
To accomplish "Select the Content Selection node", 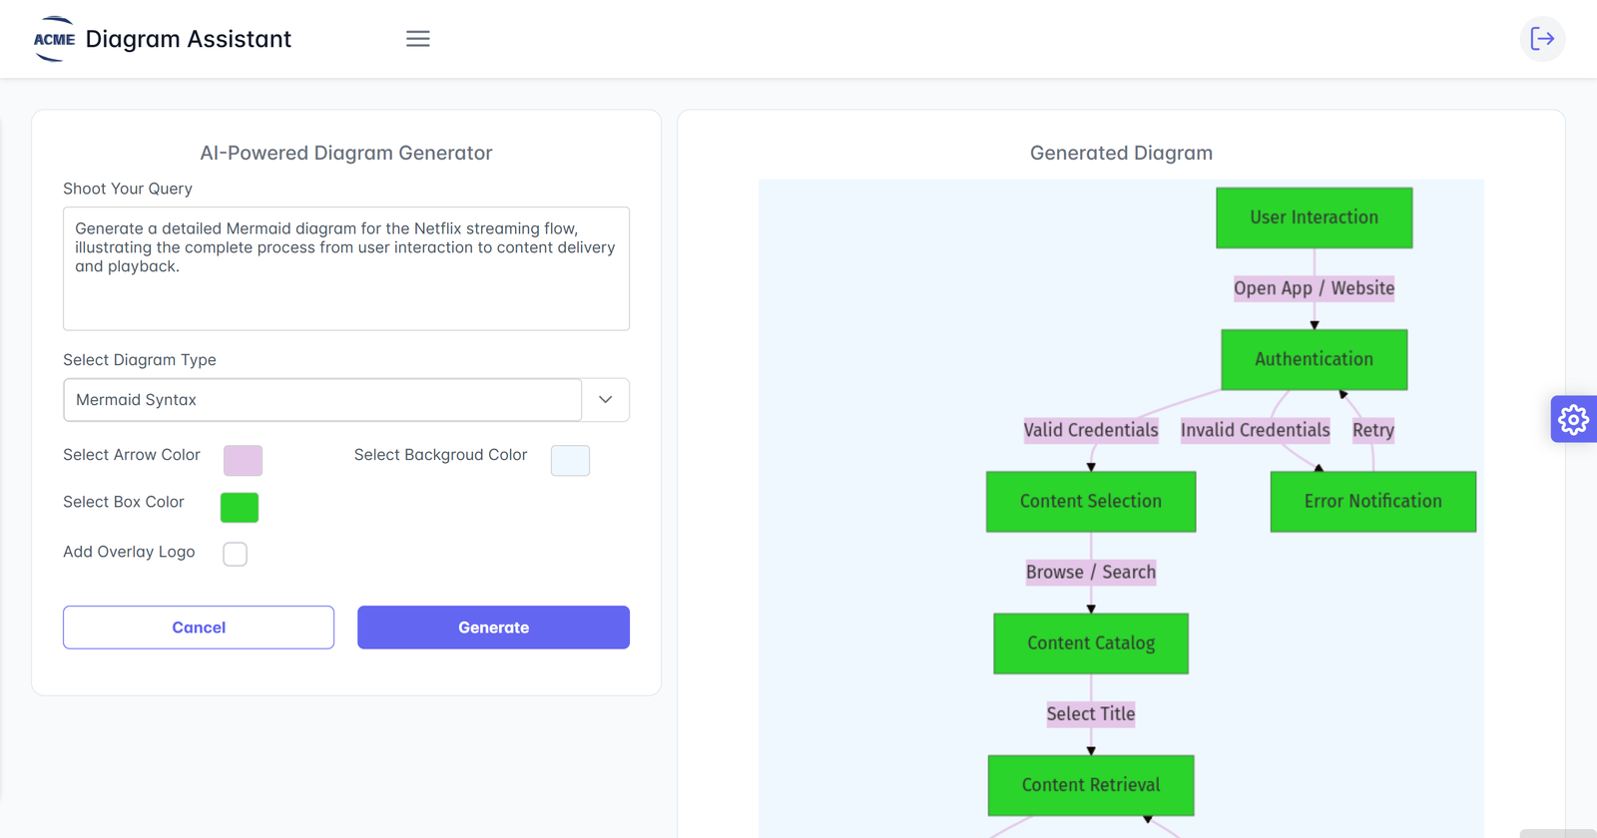I will pyautogui.click(x=1090, y=502).
